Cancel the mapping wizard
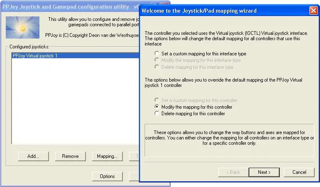Screen dimensions: 320x187 [x=299, y=172]
